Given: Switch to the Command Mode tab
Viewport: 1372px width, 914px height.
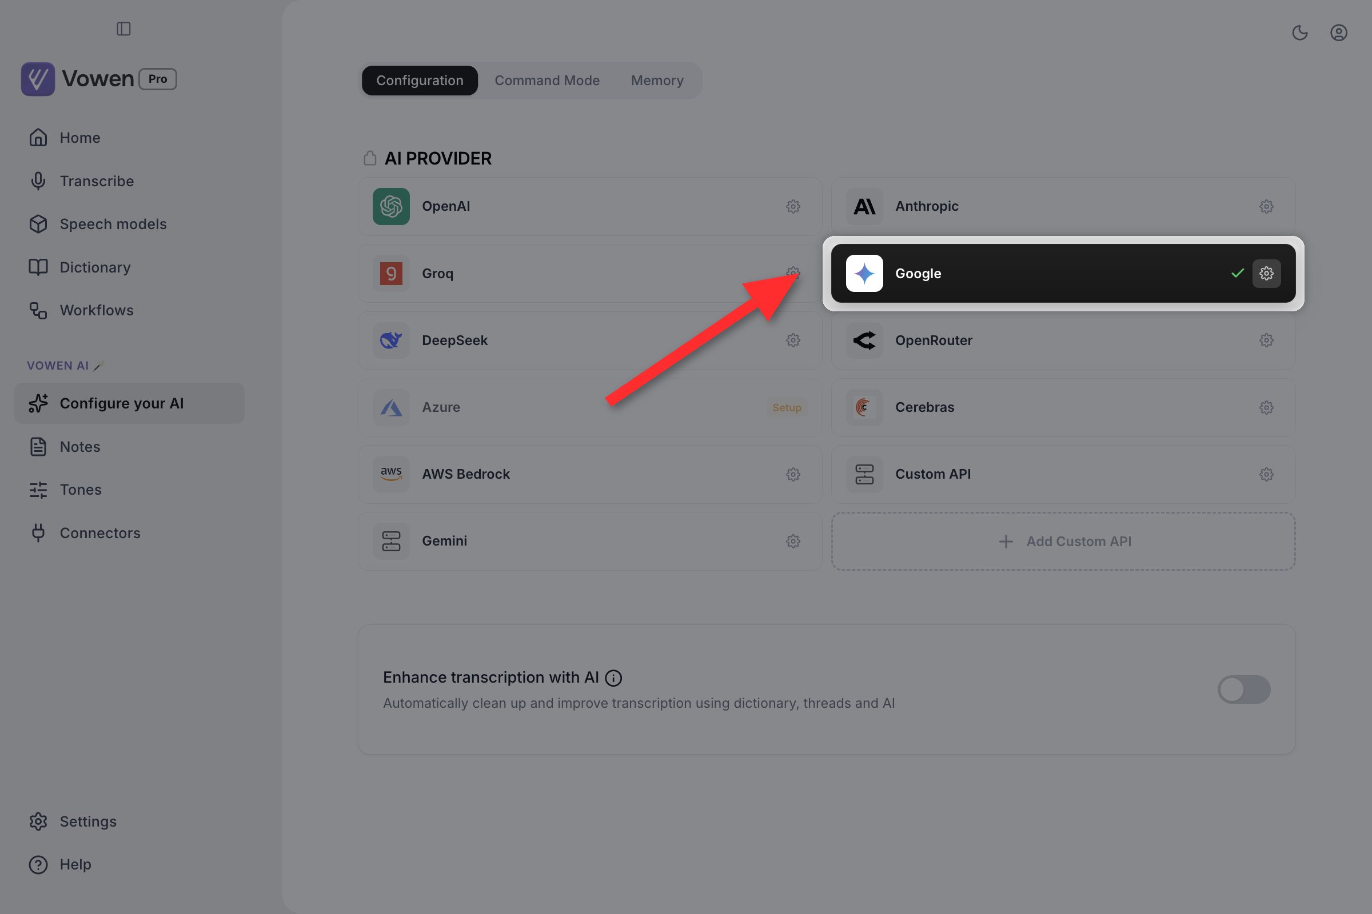Looking at the screenshot, I should 547,81.
